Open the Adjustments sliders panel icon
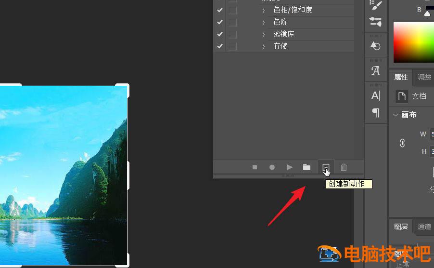The image size is (434, 268). coord(376,22)
